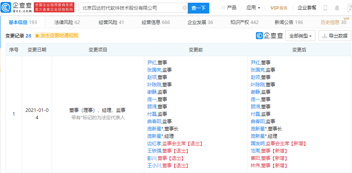The image size is (352, 173).
Task: Click the 变更项目 column header
Action: point(98,50)
